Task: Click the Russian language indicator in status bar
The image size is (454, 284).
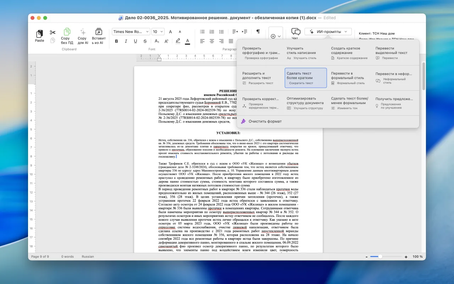Action: coord(88,257)
